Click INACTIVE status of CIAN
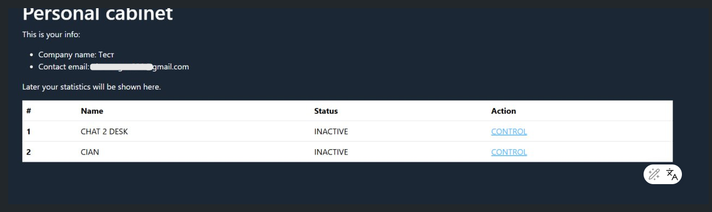712x212 pixels. [331, 152]
